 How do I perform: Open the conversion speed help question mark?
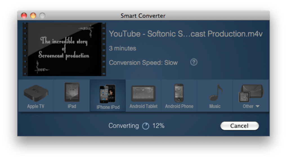point(194,62)
